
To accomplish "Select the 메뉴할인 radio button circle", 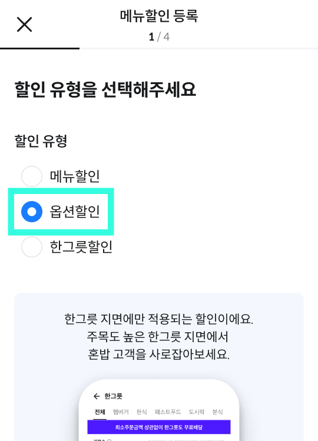I will pos(32,176).
